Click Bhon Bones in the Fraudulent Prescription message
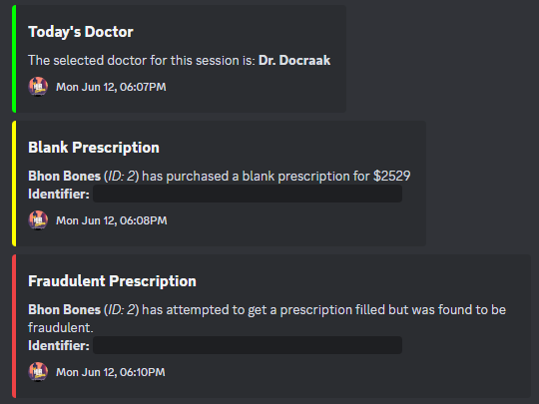The height and width of the screenshot is (404, 539). [x=64, y=310]
